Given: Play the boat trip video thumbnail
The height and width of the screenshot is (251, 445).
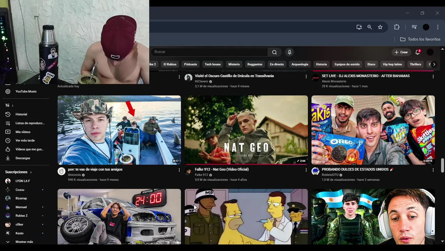Looking at the screenshot, I should pyautogui.click(x=119, y=130).
